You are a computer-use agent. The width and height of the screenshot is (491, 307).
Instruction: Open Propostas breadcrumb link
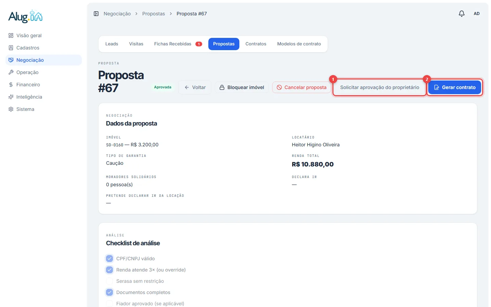[x=153, y=14]
